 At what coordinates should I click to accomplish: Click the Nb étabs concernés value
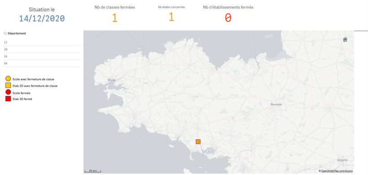(171, 17)
